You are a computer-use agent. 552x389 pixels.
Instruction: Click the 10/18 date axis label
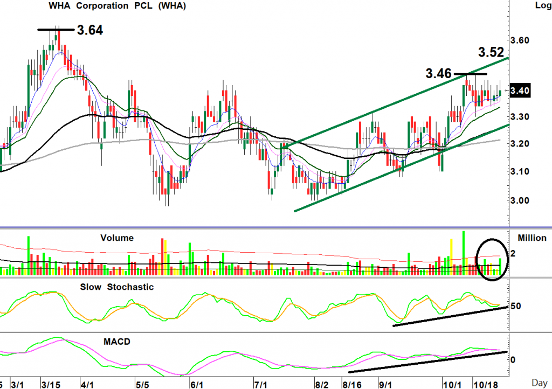[486, 385]
